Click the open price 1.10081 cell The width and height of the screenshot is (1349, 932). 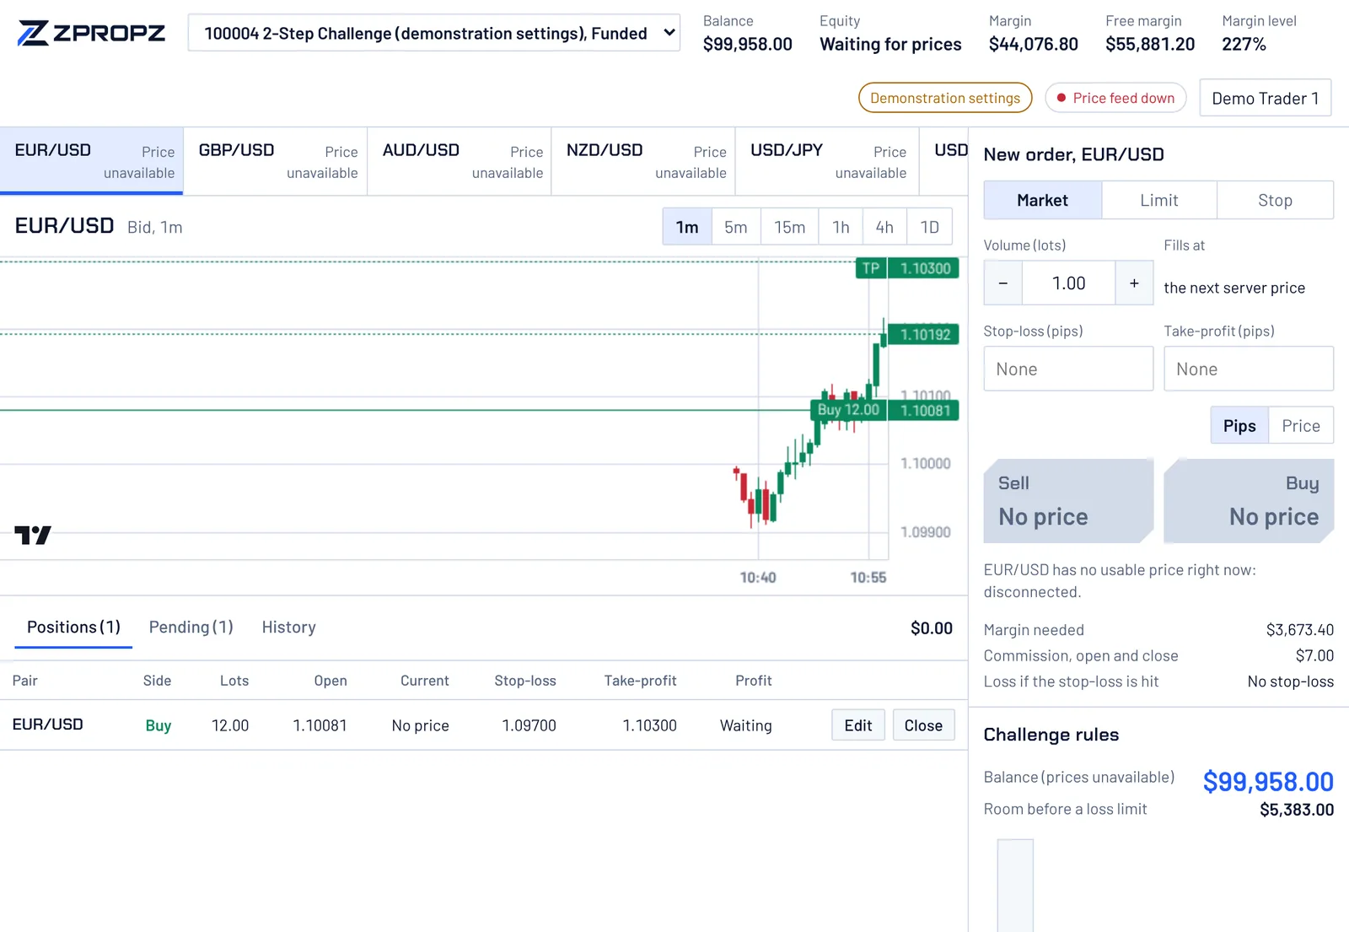pos(320,725)
